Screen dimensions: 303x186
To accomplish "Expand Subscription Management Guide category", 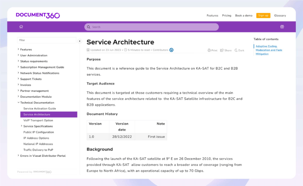I will coord(18,67).
